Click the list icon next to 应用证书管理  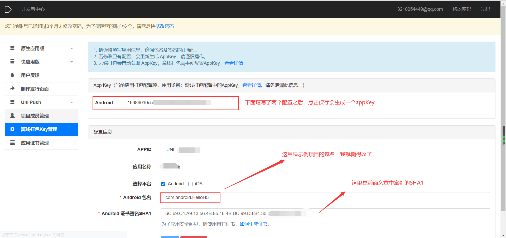tap(12, 143)
